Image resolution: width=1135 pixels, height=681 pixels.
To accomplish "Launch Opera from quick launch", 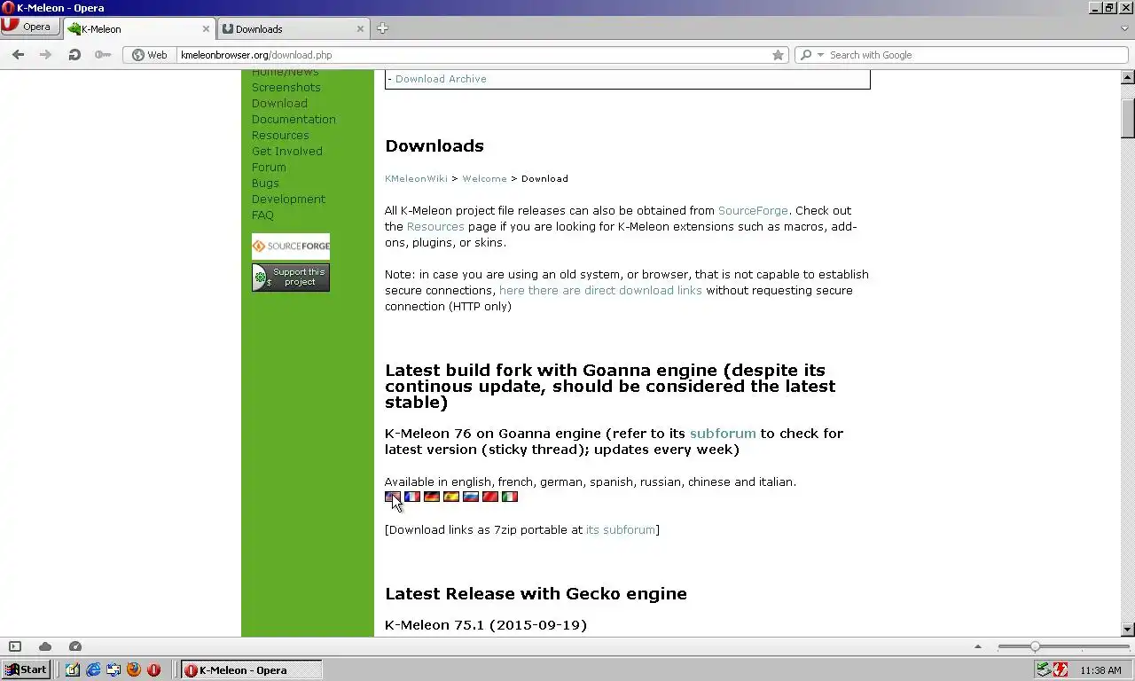I will [x=154, y=669].
